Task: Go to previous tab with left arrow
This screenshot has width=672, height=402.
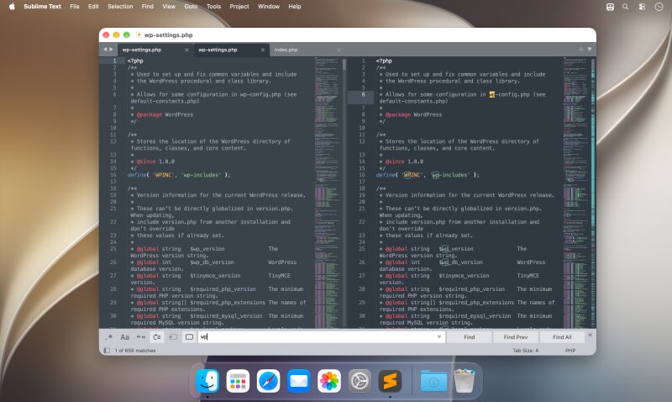Action: 105,50
